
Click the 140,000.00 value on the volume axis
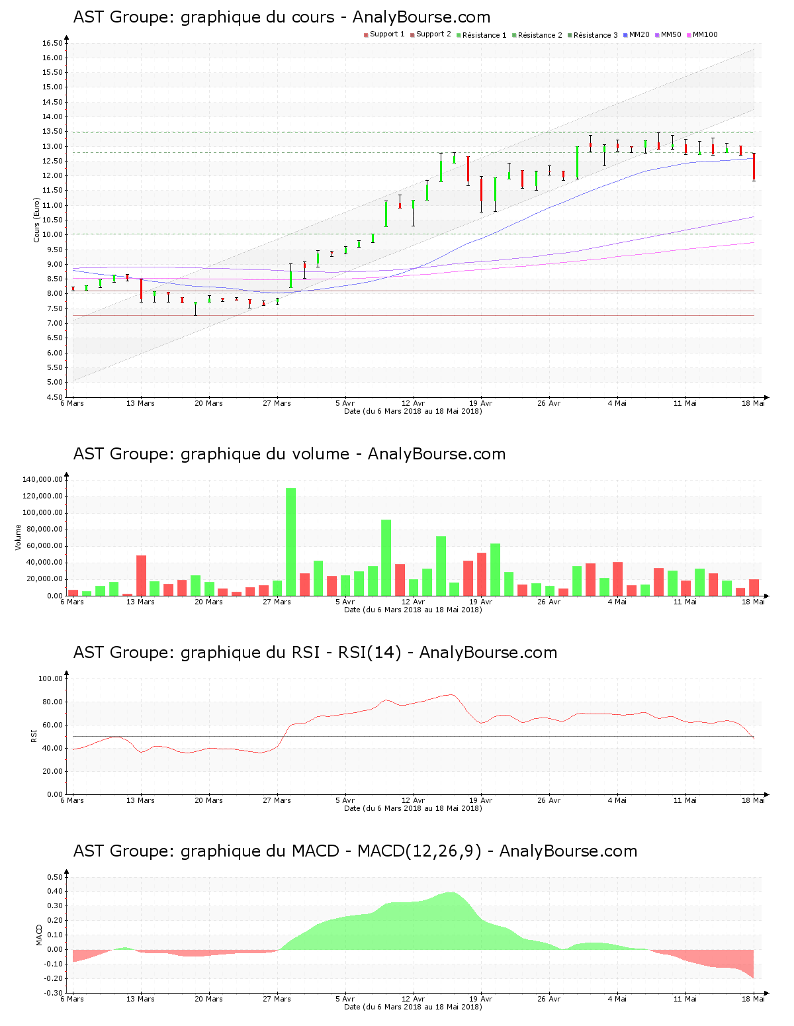[43, 479]
